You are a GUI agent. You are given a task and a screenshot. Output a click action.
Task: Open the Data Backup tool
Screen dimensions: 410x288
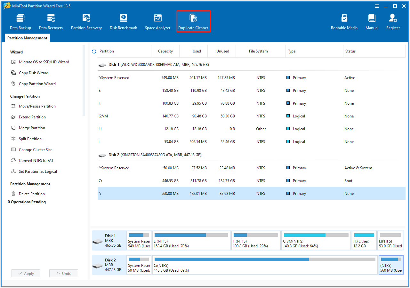coord(20,21)
